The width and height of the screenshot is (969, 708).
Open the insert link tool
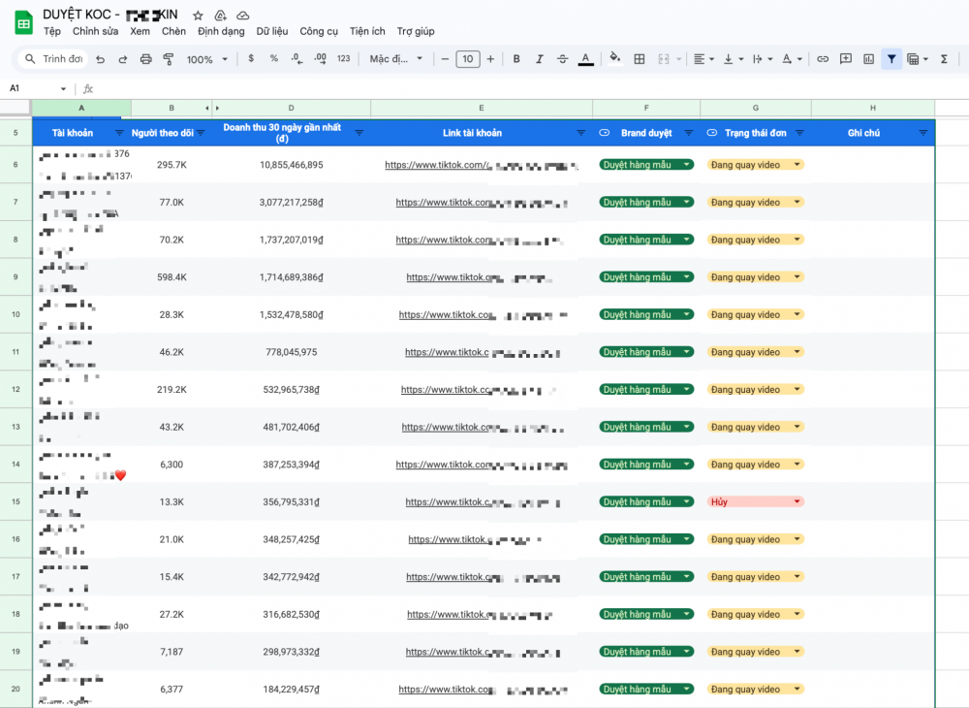tap(823, 59)
